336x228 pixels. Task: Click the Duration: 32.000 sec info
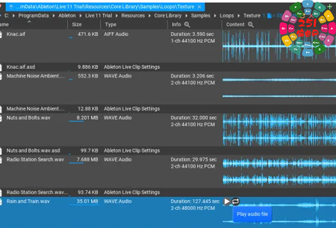coord(193,118)
